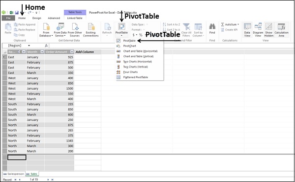The image size is (295, 182).
Task: Toggle the Show Hidden button
Action: pyautogui.click(x=269, y=30)
